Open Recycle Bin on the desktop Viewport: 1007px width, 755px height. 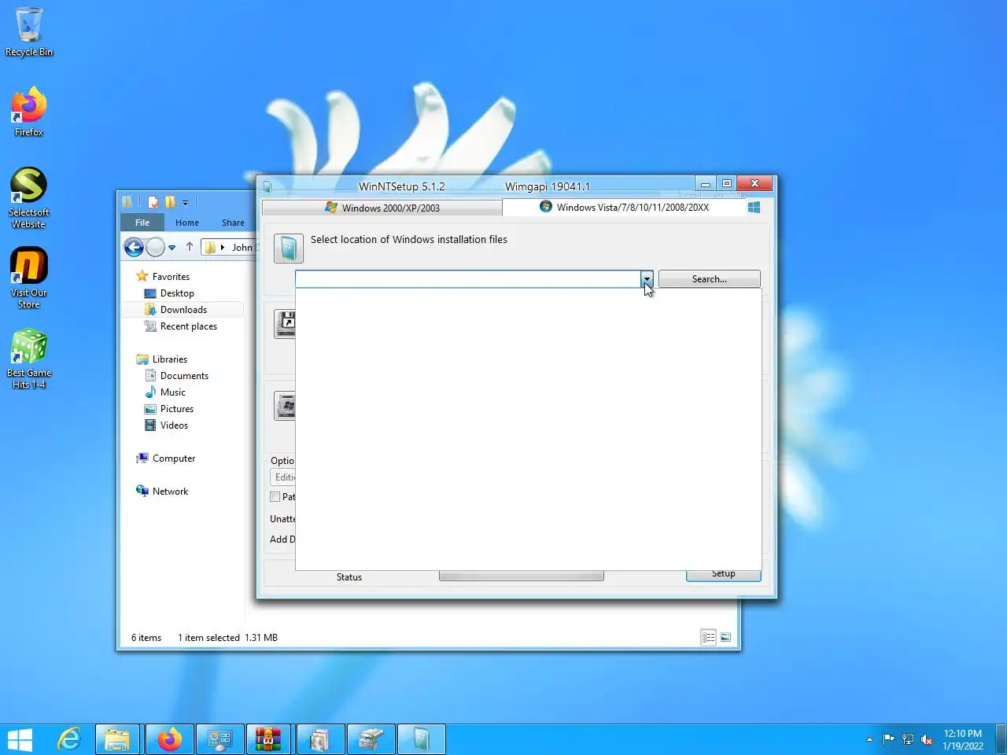(x=29, y=32)
